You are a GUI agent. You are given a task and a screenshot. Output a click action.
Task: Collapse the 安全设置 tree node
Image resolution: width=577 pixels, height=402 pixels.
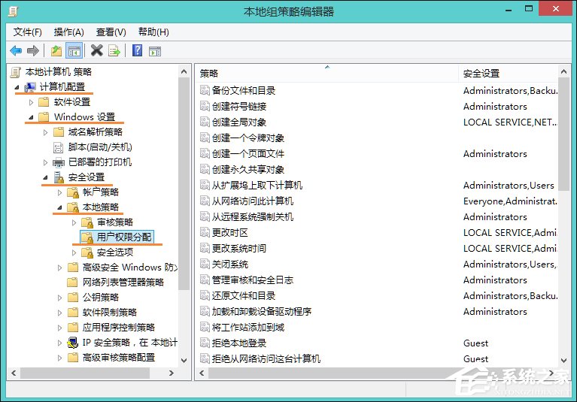point(46,178)
